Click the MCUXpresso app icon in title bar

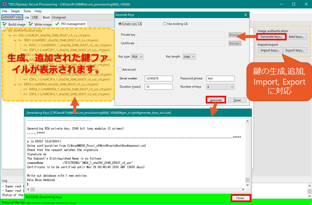pos(4,4)
